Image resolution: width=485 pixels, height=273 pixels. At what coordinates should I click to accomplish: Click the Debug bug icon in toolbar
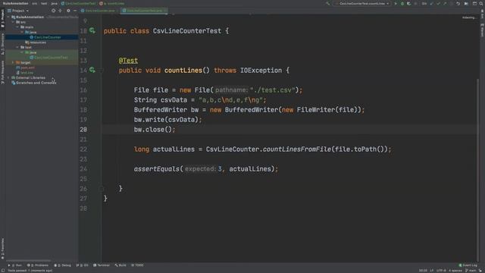coord(402,3)
